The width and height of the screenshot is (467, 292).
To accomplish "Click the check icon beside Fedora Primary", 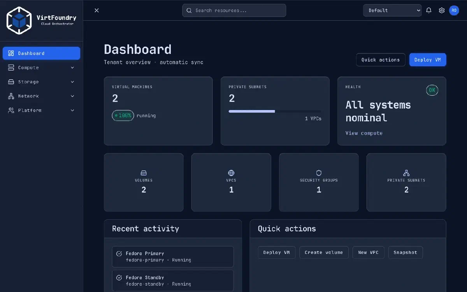I will click(119, 253).
